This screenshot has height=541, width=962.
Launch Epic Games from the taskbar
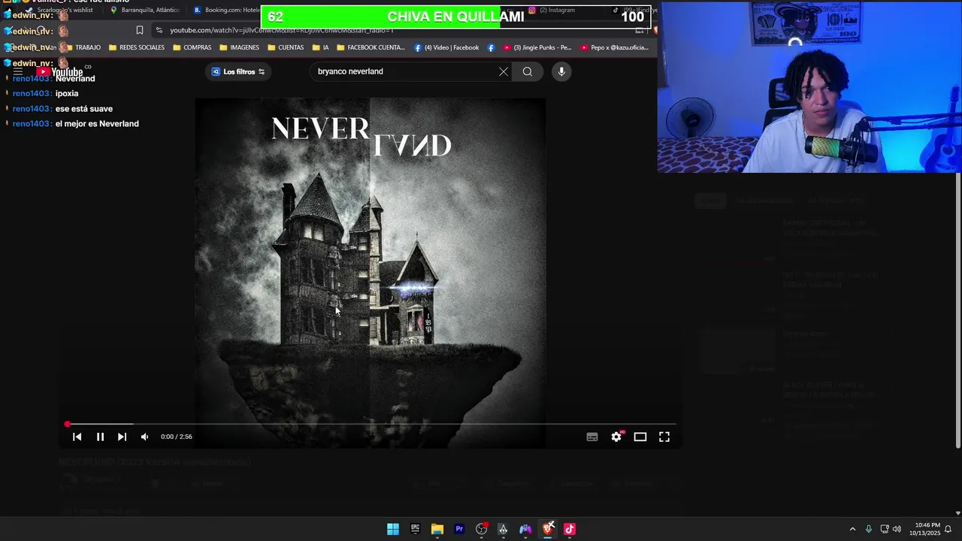point(415,529)
